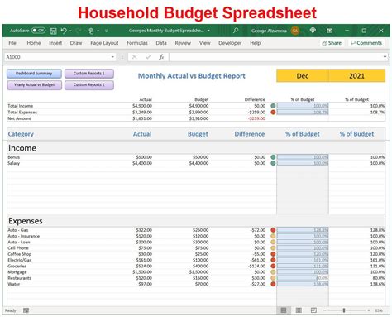Screen dimensions: 392x317
Task: Click the Insert Function fx icon
Action: coord(161,57)
